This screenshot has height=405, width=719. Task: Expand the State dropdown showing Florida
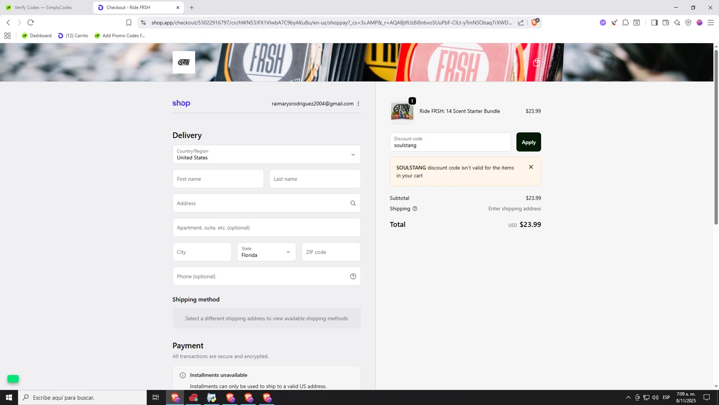click(267, 252)
